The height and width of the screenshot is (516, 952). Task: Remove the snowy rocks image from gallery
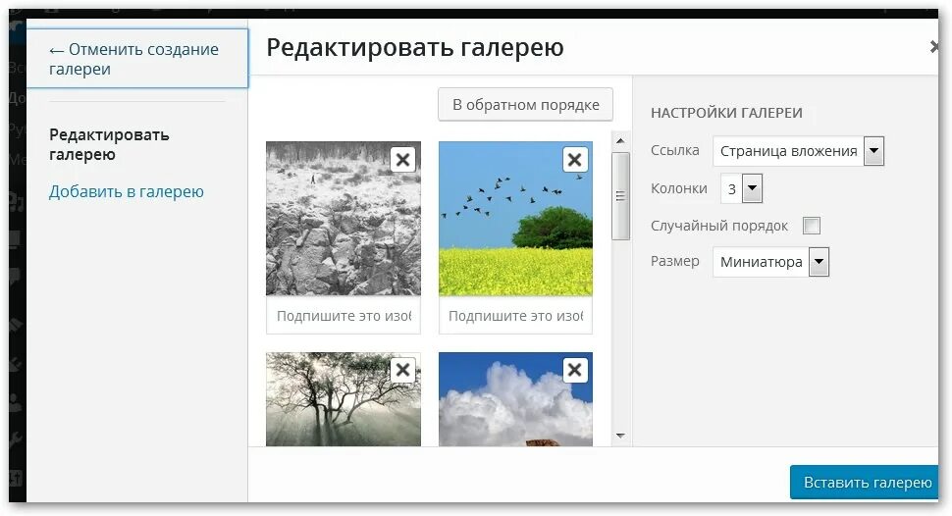[x=403, y=160]
